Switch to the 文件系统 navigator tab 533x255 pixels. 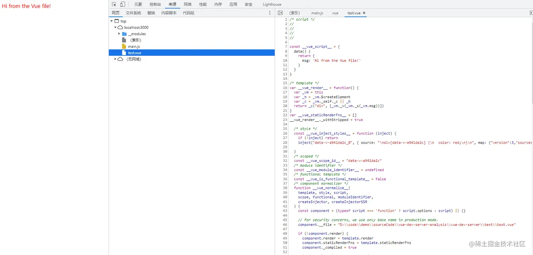point(133,13)
